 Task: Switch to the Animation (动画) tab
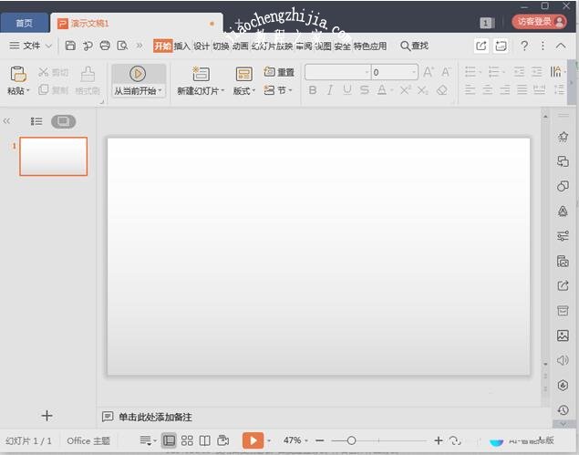pyautogui.click(x=240, y=46)
